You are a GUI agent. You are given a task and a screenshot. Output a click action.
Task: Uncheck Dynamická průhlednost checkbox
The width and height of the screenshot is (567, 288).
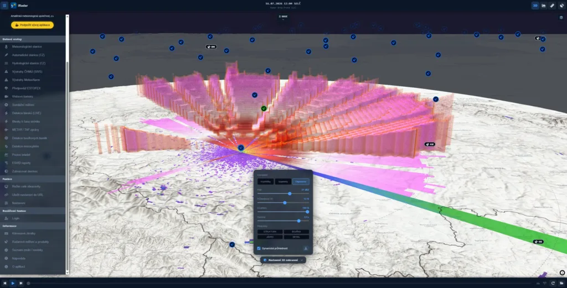[x=259, y=248]
